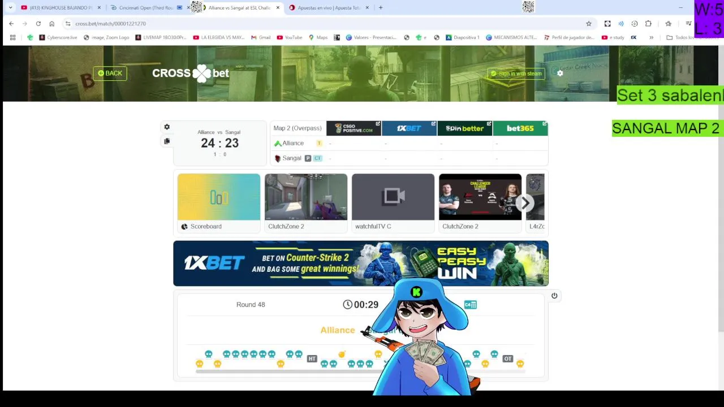This screenshot has height=407, width=724.
Task: Click the OT overtime marker
Action: click(508, 359)
